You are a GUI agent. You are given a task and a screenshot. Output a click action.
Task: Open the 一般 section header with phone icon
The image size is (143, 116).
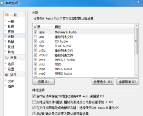(x=15, y=15)
